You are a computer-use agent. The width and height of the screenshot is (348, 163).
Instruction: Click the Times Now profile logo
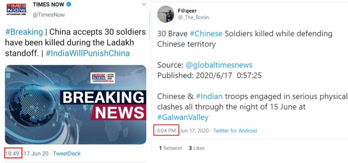pyautogui.click(x=16, y=9)
